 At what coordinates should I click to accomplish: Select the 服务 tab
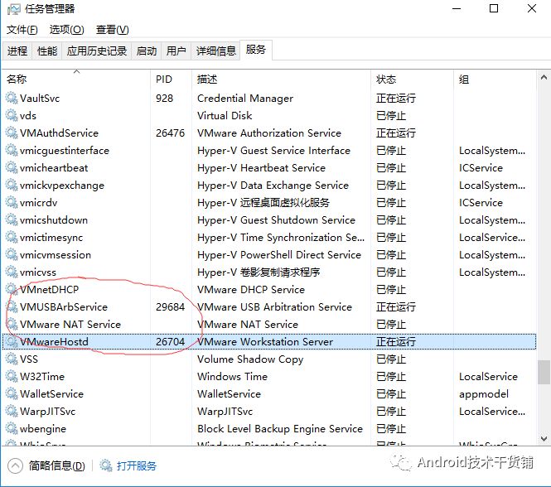coord(256,50)
